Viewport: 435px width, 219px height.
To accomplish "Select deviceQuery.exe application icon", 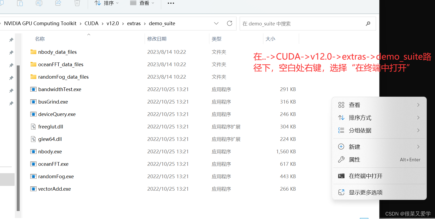I will [33, 114].
